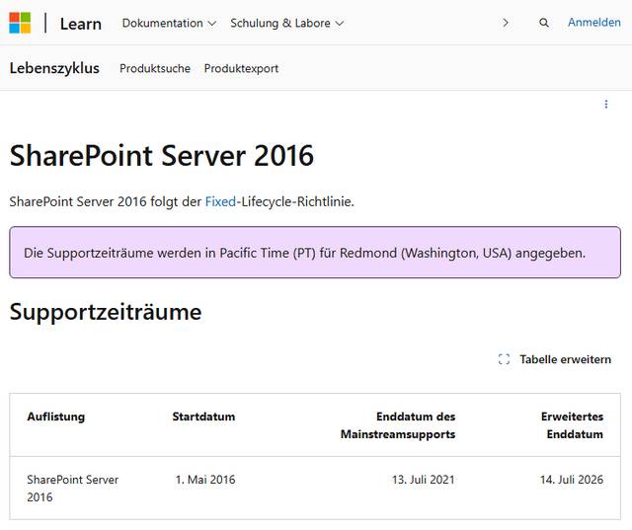Expand the Dokumentation dropdown
The width and height of the screenshot is (632, 530).
(169, 24)
